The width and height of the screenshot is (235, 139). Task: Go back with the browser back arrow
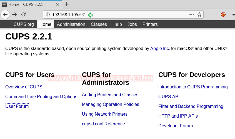[x=5, y=14]
